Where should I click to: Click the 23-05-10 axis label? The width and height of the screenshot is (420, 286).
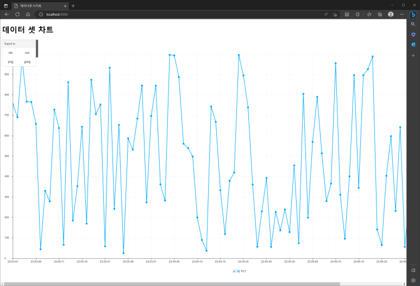(335, 262)
